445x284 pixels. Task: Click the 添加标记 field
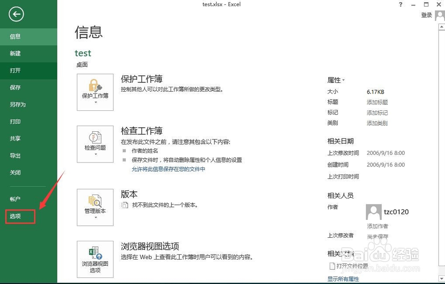(x=377, y=113)
